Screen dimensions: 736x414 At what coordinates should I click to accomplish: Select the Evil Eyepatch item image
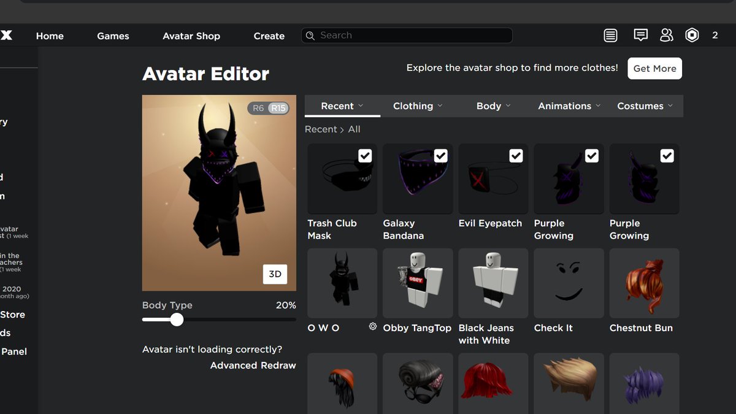(x=493, y=178)
